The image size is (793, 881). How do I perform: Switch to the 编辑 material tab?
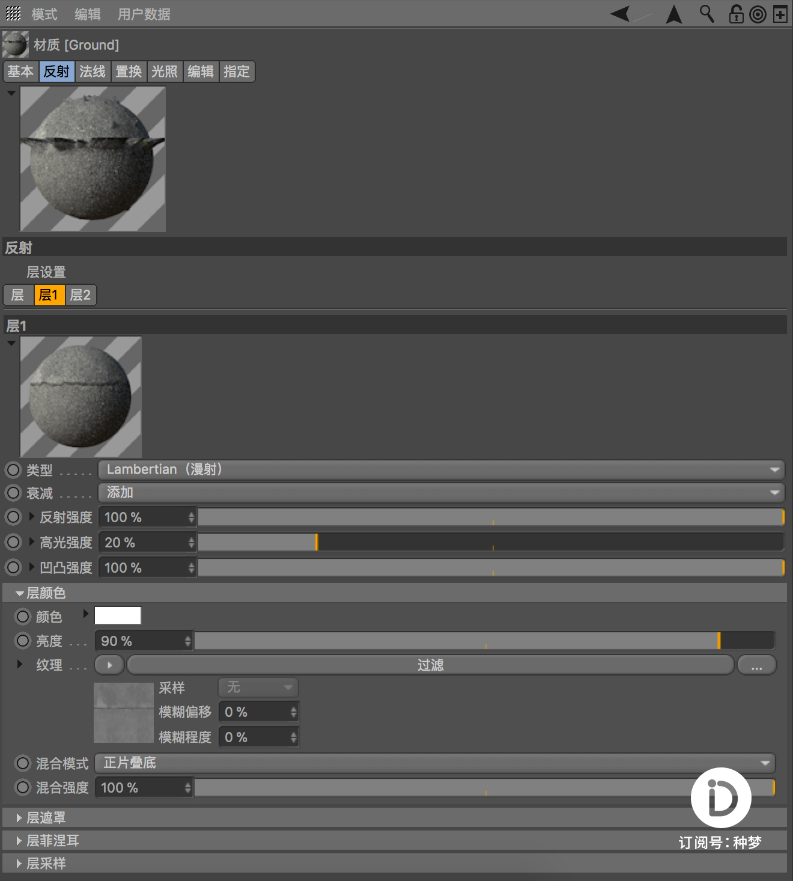coord(201,72)
